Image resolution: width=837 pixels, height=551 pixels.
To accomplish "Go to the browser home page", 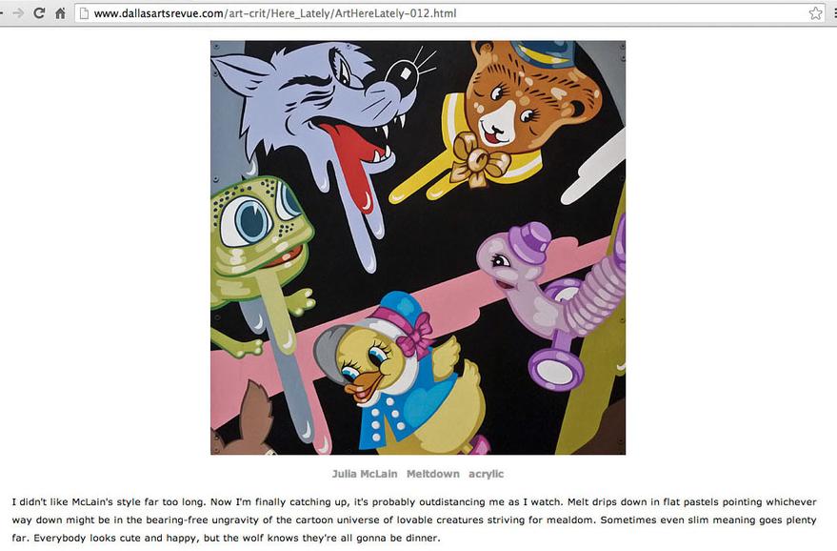I will tap(60, 12).
